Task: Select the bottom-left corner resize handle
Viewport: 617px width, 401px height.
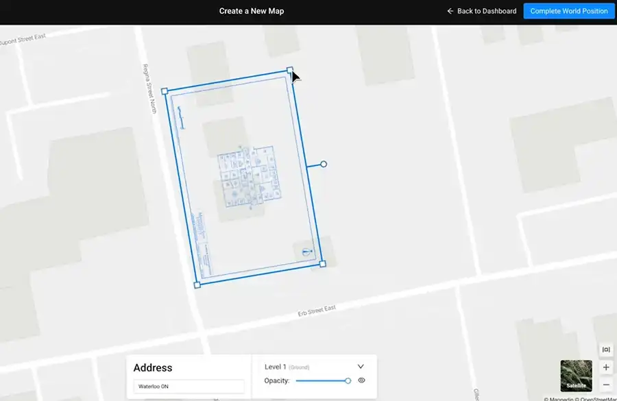Action: tap(197, 284)
